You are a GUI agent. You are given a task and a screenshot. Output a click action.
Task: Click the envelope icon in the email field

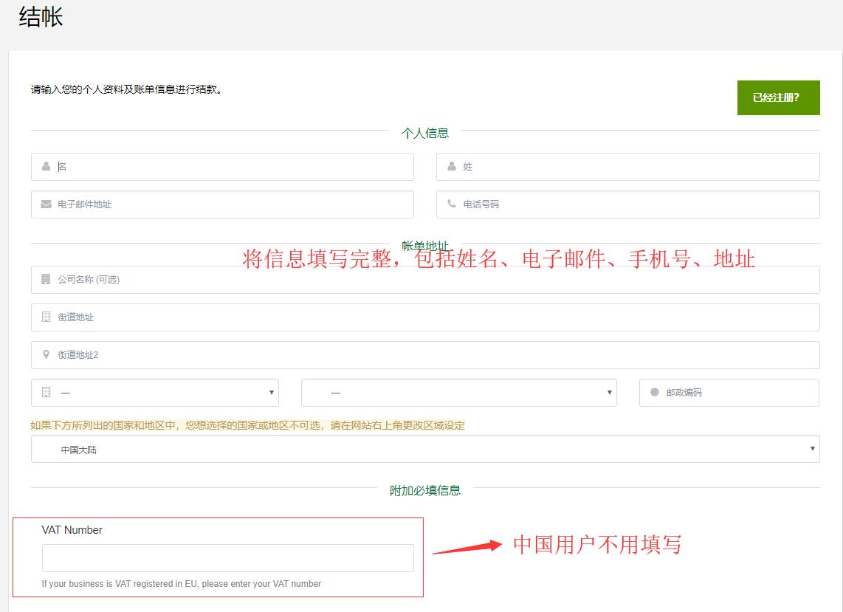pyautogui.click(x=47, y=204)
